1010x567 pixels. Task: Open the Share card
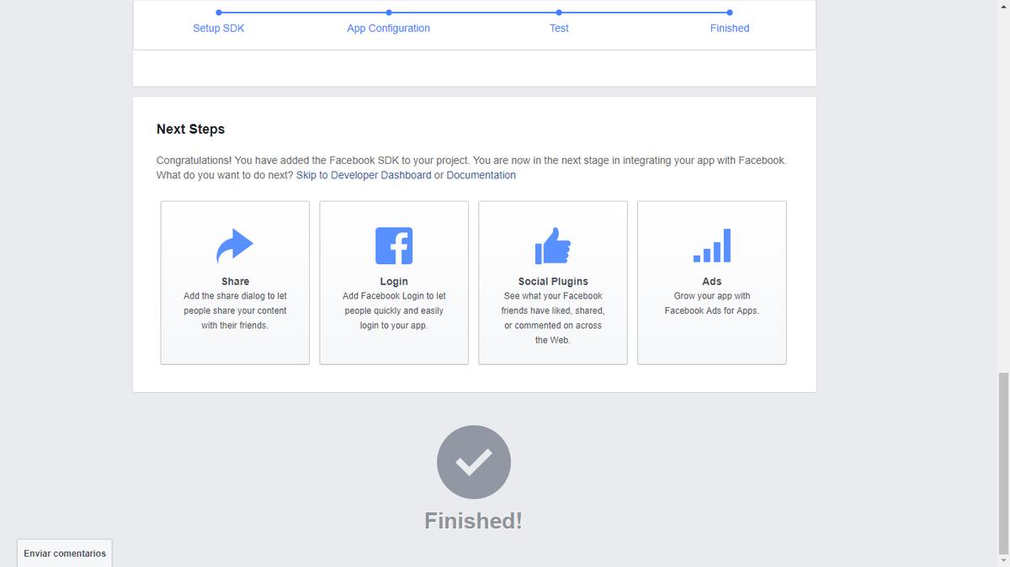click(235, 282)
